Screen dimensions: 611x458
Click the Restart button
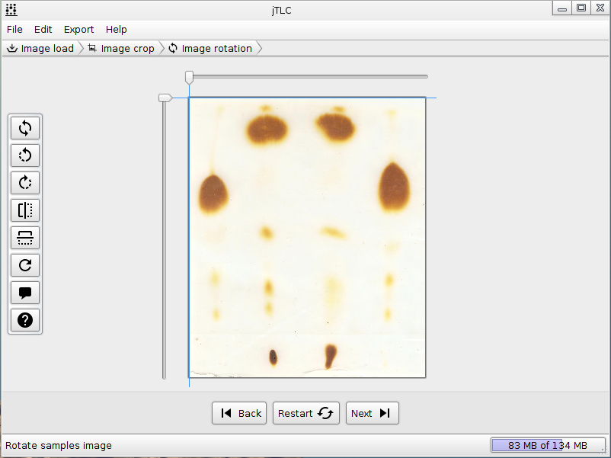pyautogui.click(x=306, y=413)
